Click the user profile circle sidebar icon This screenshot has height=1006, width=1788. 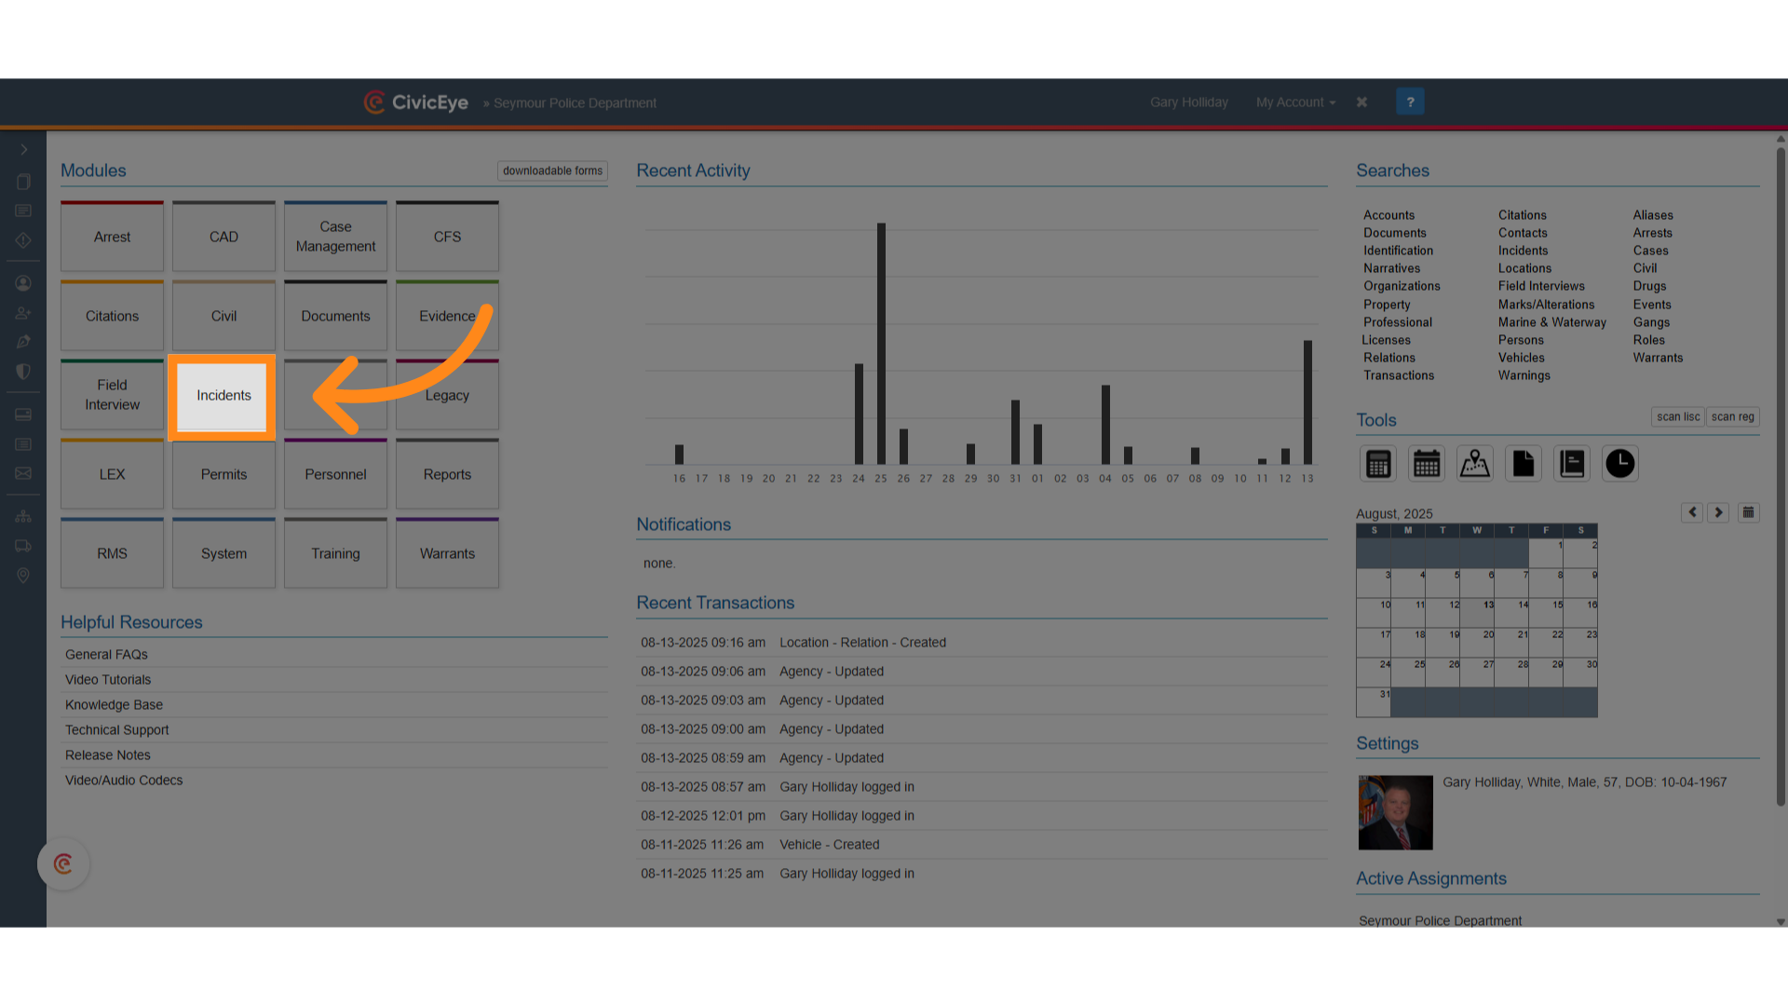(x=23, y=283)
